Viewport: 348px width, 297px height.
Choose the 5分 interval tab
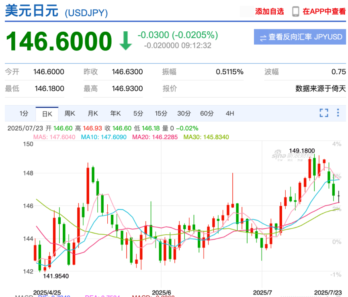pyautogui.click(x=138, y=114)
